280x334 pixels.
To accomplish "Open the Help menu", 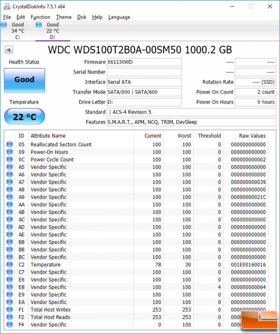I will (x=97, y=17).
